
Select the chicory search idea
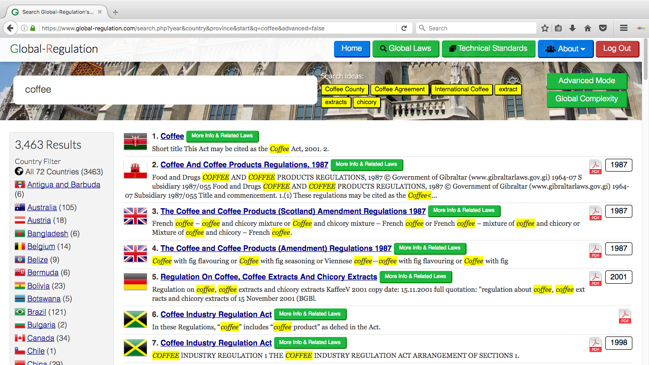367,102
